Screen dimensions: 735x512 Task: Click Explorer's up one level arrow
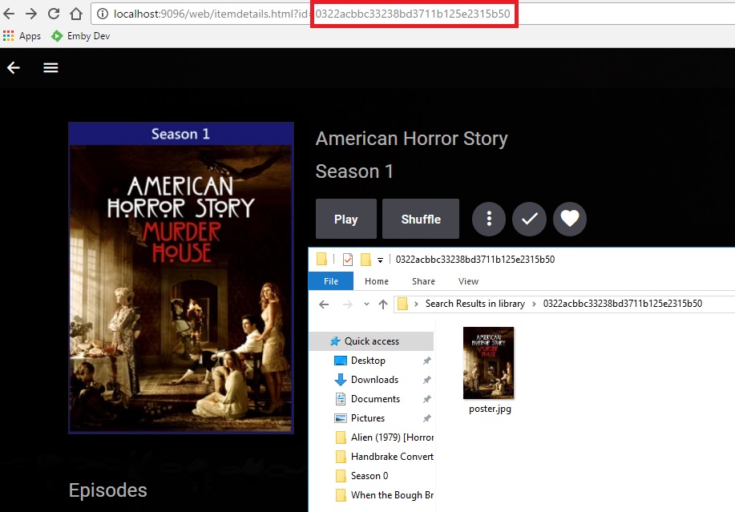pos(383,304)
